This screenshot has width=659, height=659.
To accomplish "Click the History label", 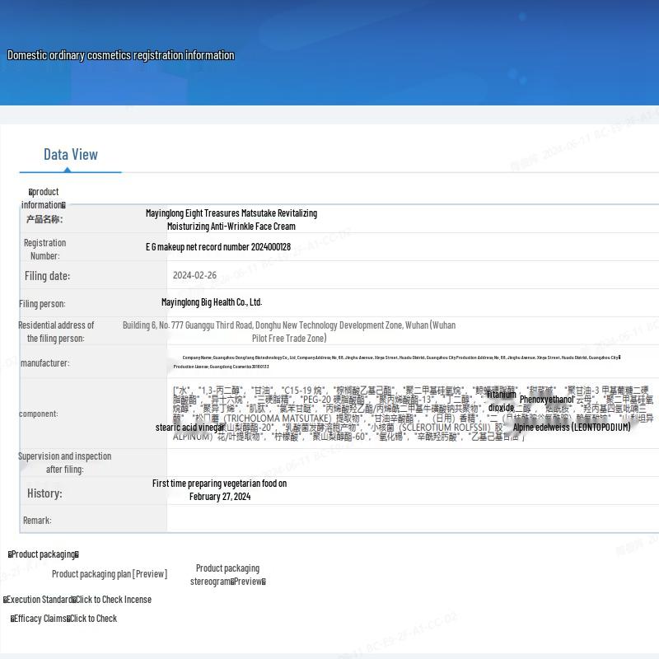I will click(44, 493).
